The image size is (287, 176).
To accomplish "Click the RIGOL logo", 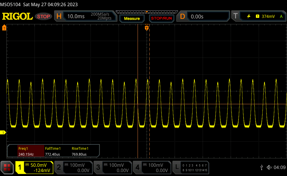I will coord(17,16).
